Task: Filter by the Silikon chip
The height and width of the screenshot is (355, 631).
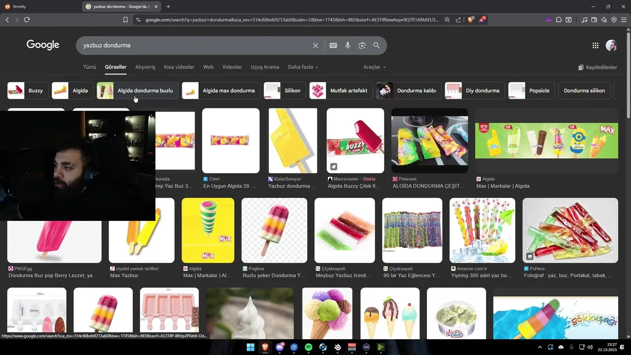Action: click(x=285, y=91)
